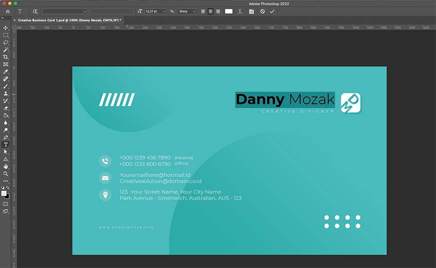Viewport: 436px width, 268px height.
Task: Select the Pen tool
Action: click(x=6, y=138)
